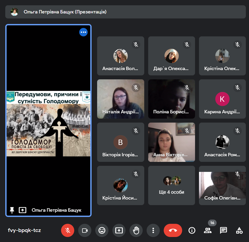Open meeting details info icon
This screenshot has height=242, width=249.
(x=192, y=230)
